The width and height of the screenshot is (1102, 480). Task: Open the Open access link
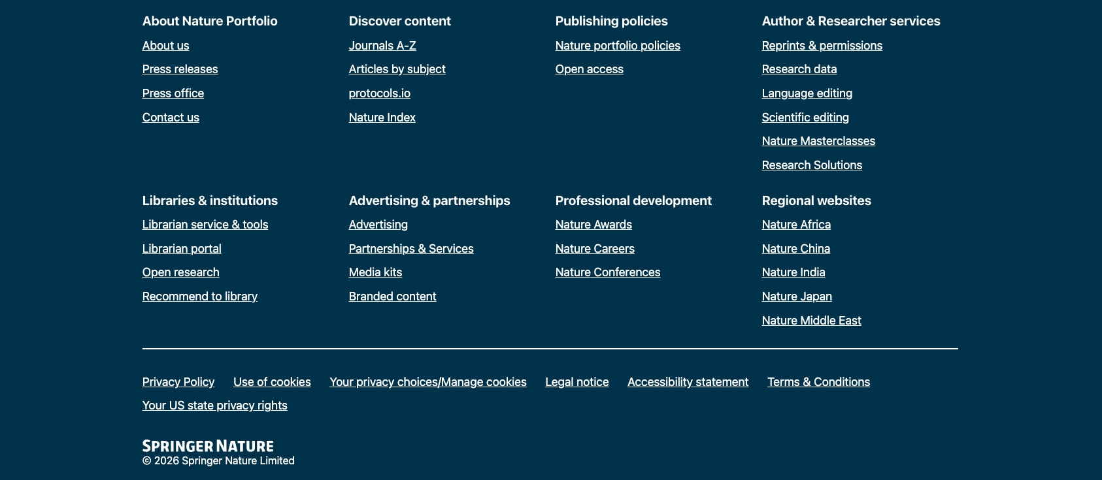click(x=589, y=69)
